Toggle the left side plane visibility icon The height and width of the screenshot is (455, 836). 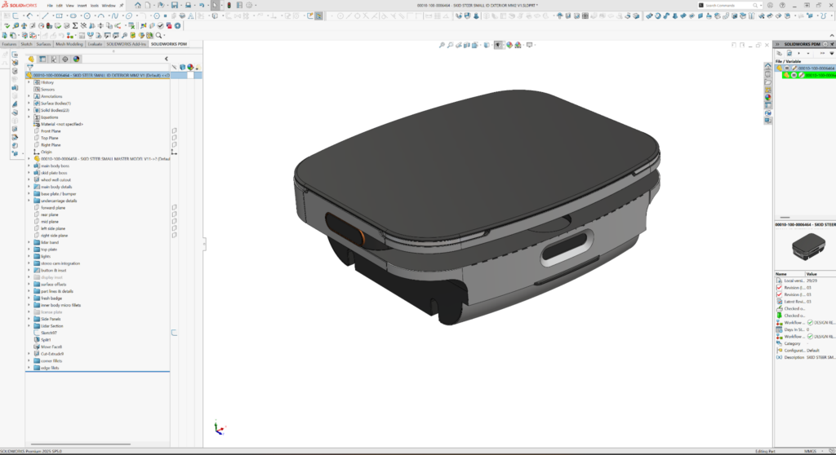(174, 228)
